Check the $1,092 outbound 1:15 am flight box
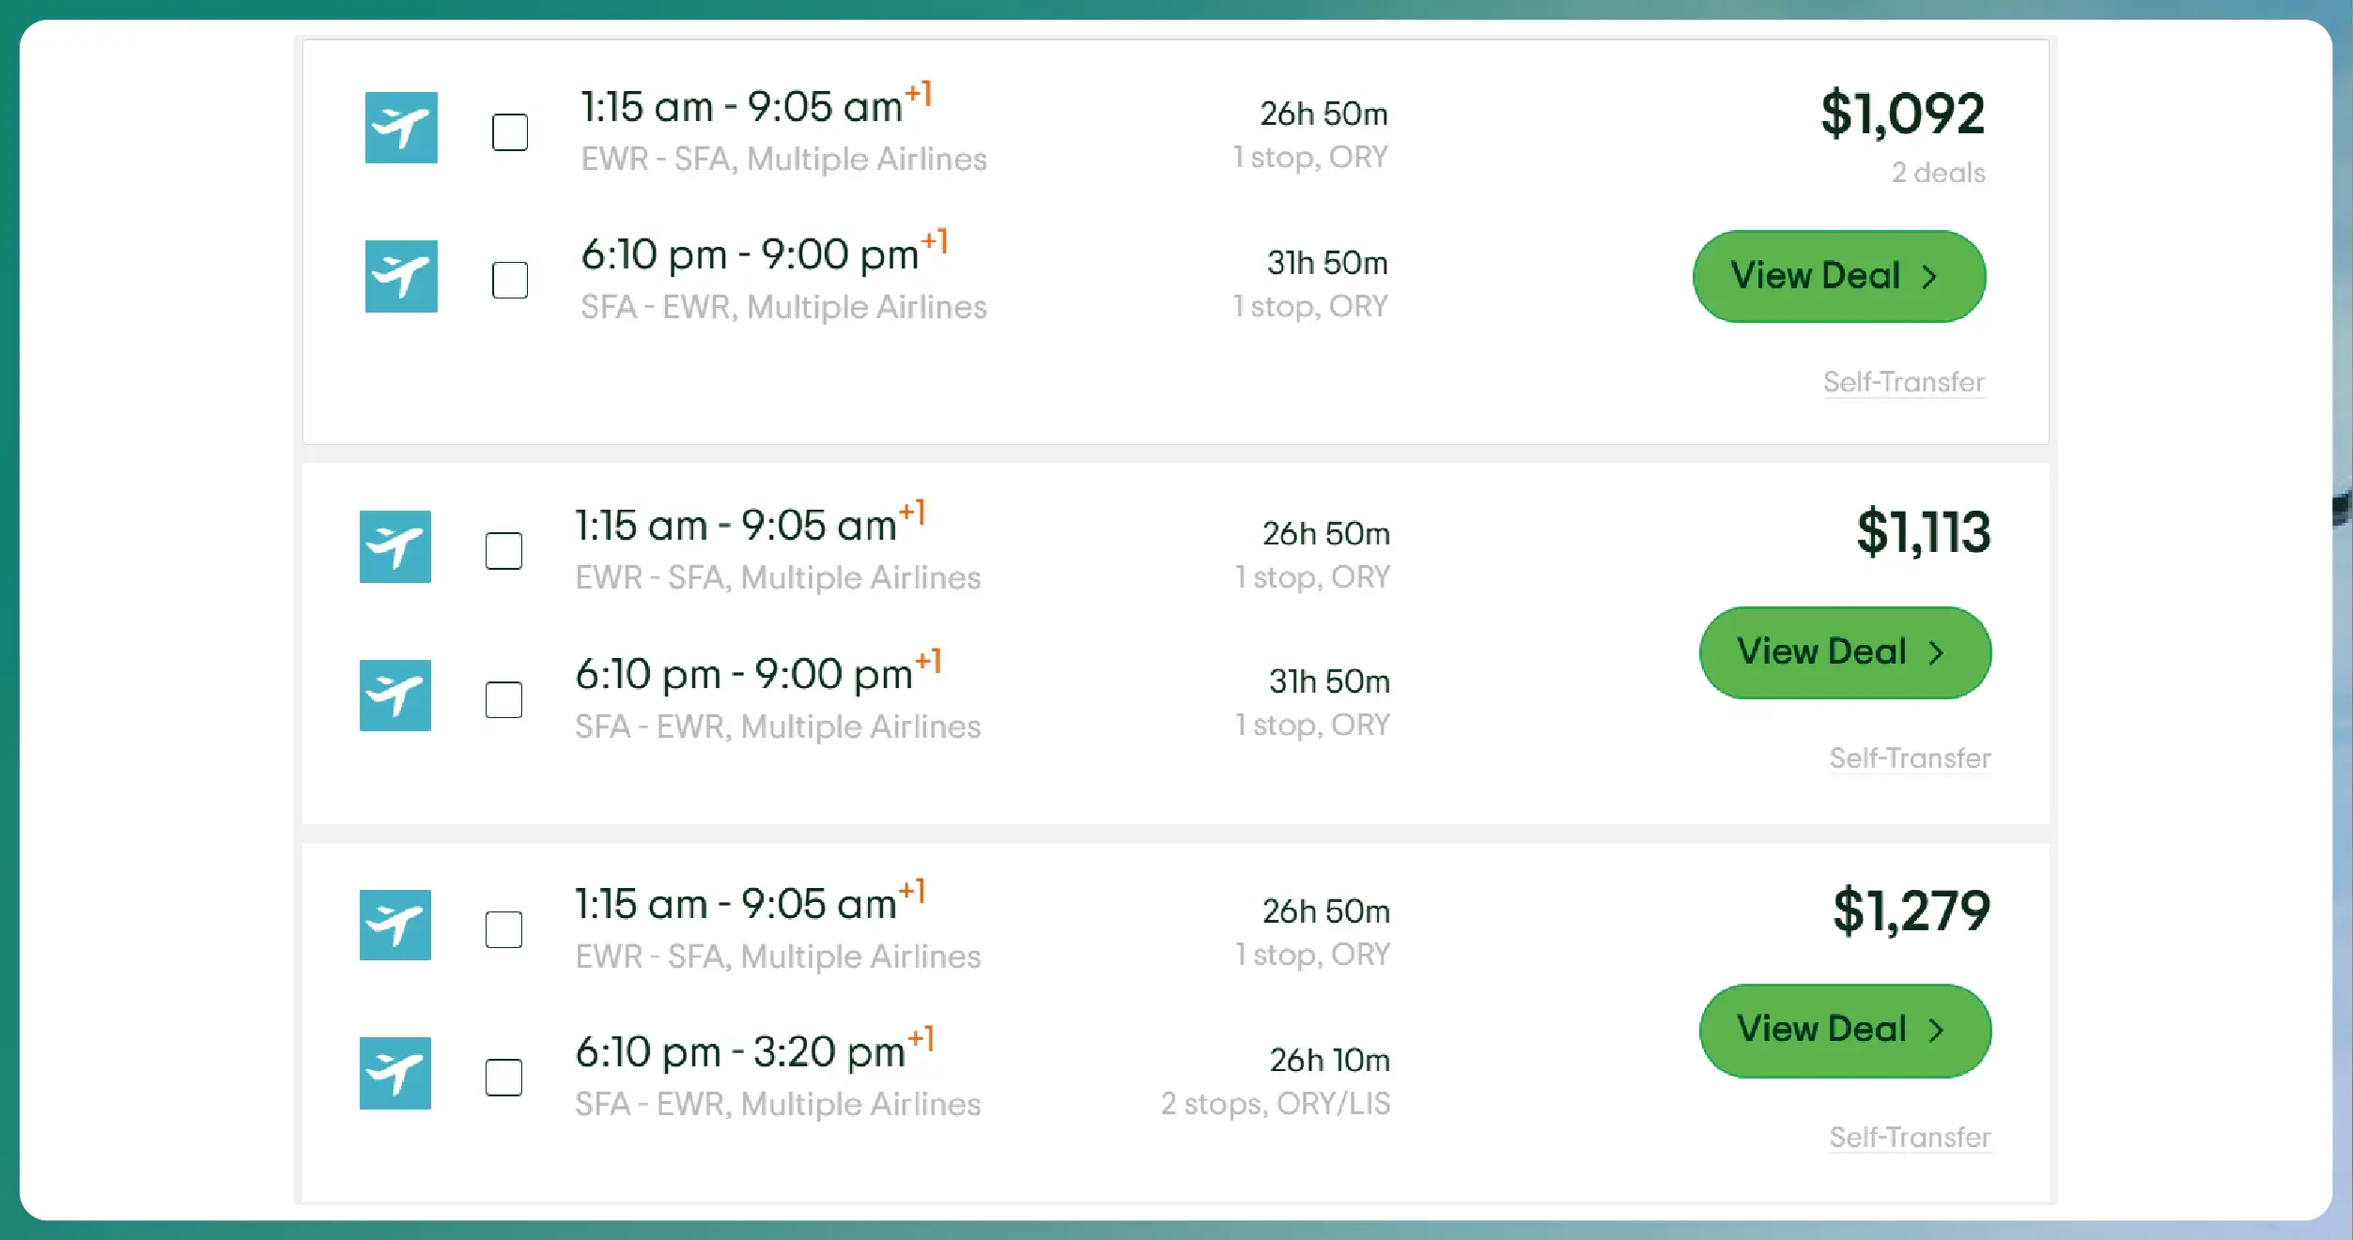The image size is (2353, 1240). pos(510,132)
